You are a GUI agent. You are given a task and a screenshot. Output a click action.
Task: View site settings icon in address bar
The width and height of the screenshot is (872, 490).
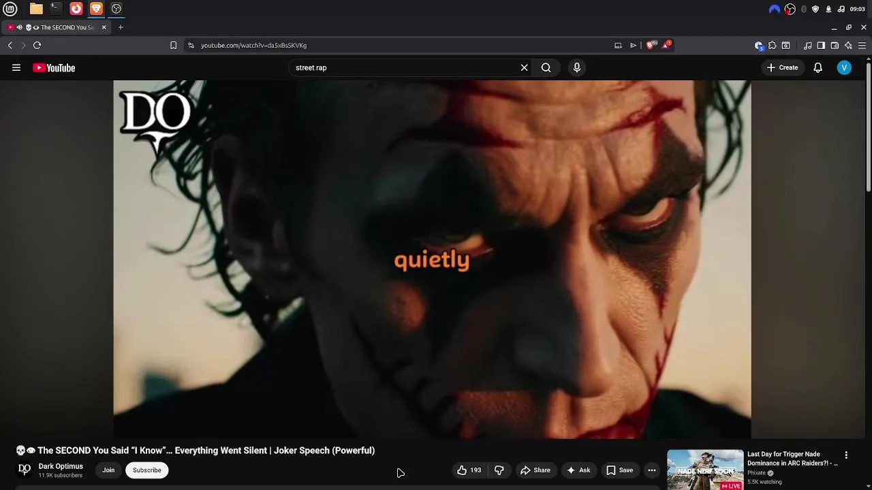(191, 46)
